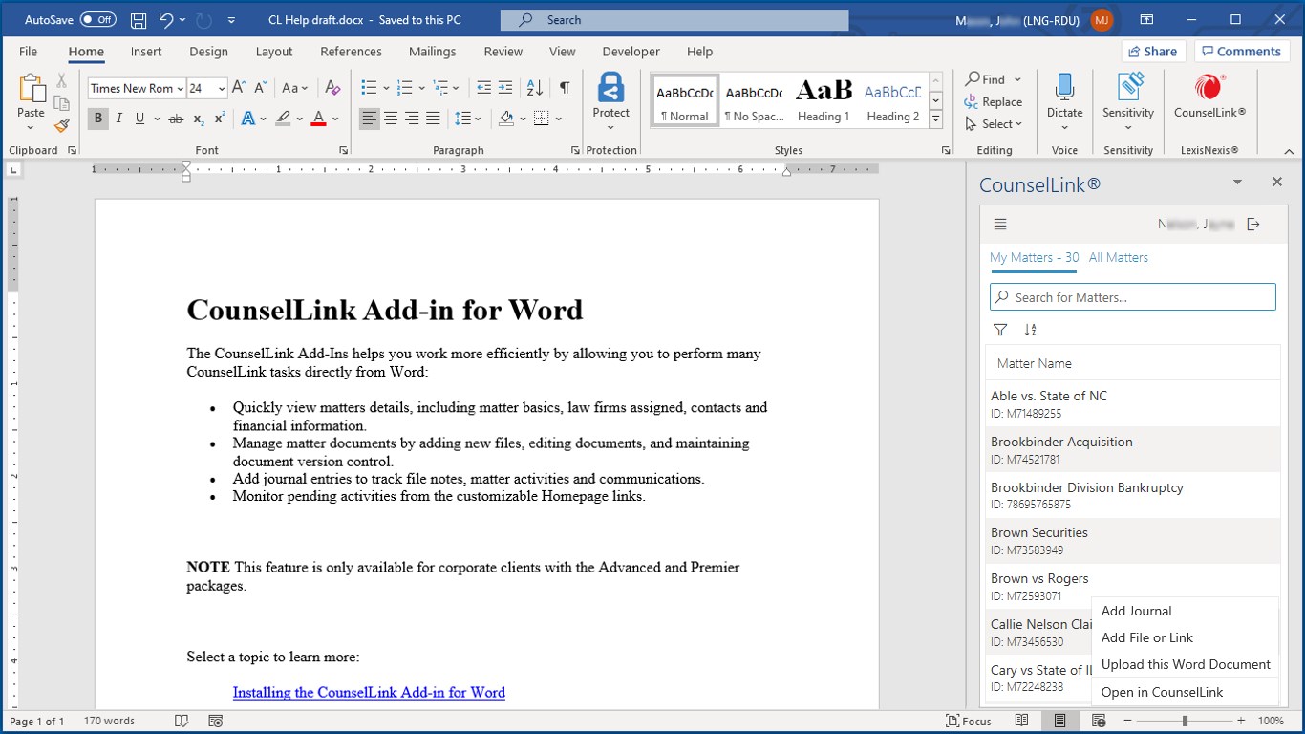Apply strikethrough formatting
This screenshot has height=734, width=1305.
[x=176, y=119]
